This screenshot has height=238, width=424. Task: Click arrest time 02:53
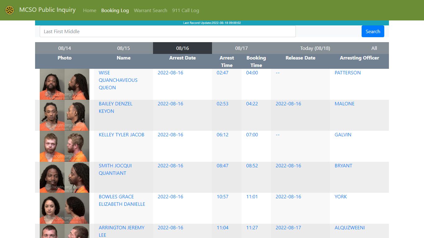pyautogui.click(x=223, y=104)
